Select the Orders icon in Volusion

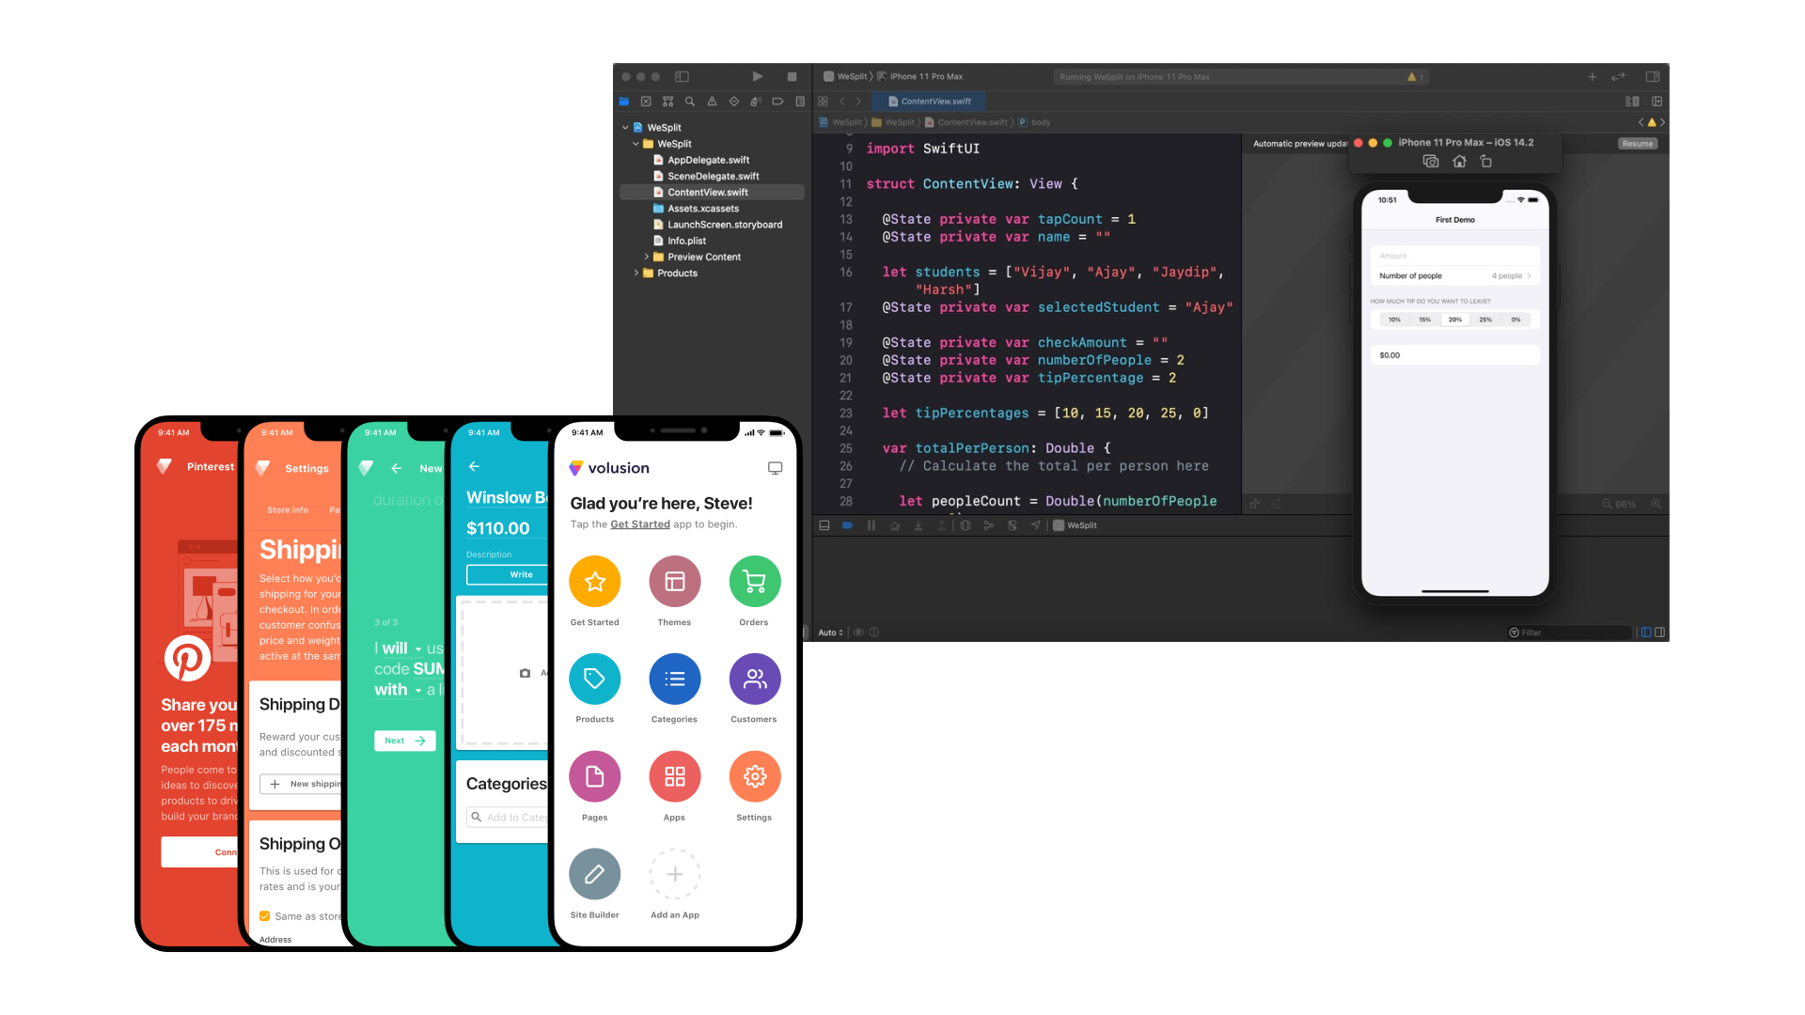point(754,580)
